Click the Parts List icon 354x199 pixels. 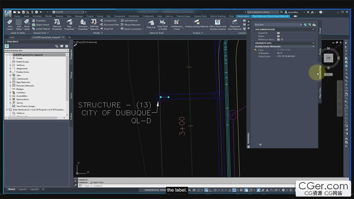coord(151,23)
